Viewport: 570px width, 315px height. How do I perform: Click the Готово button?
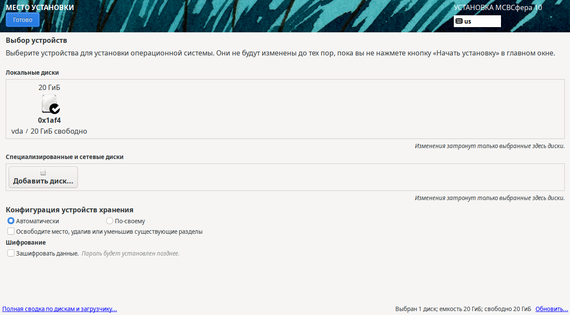coord(23,20)
